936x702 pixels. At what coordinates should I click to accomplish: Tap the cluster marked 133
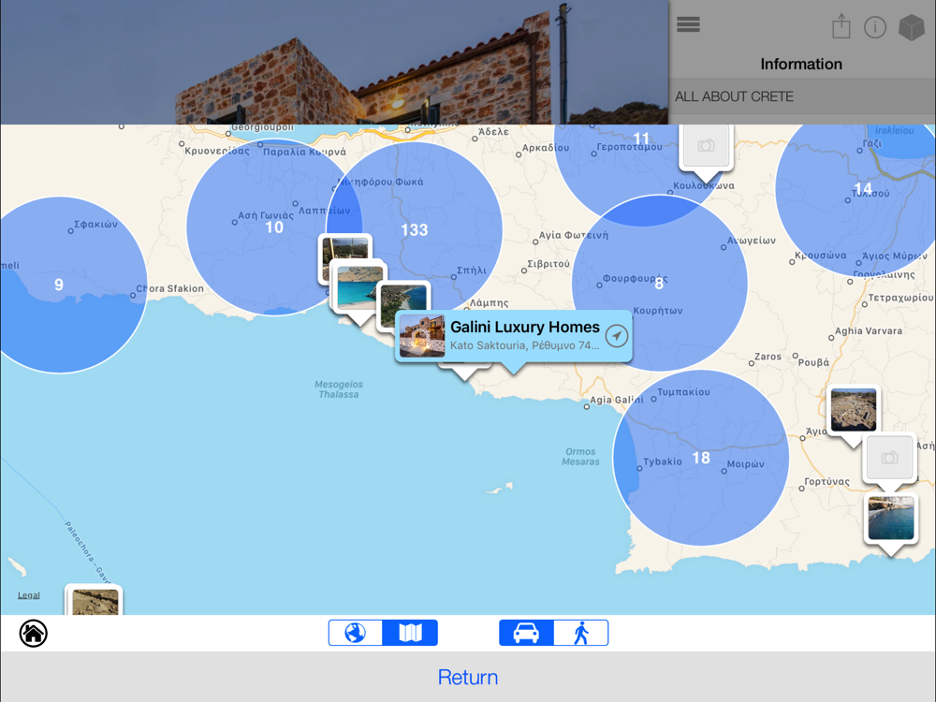pyautogui.click(x=415, y=230)
